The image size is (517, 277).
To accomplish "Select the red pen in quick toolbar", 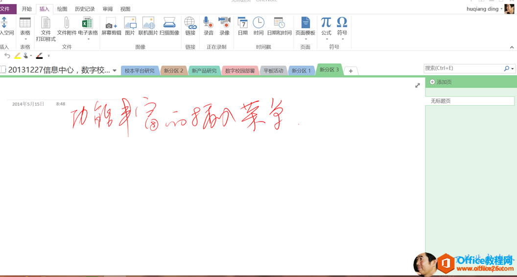I will pyautogui.click(x=39, y=56).
